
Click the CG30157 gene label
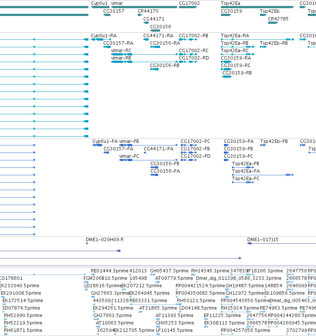[114, 11]
